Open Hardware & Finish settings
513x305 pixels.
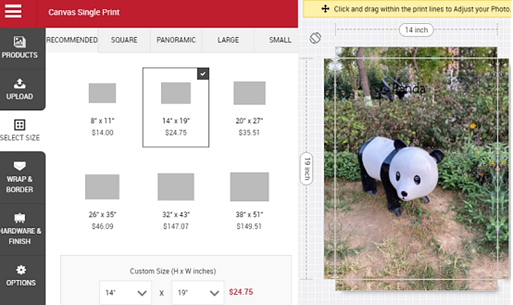(20, 229)
